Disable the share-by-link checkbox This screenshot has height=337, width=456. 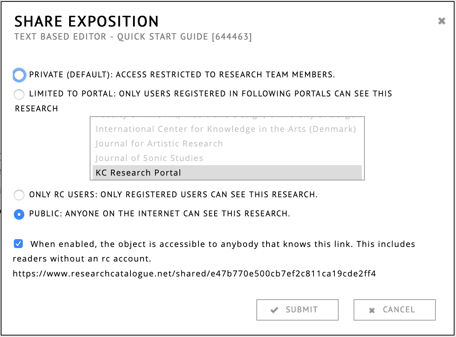click(x=18, y=244)
